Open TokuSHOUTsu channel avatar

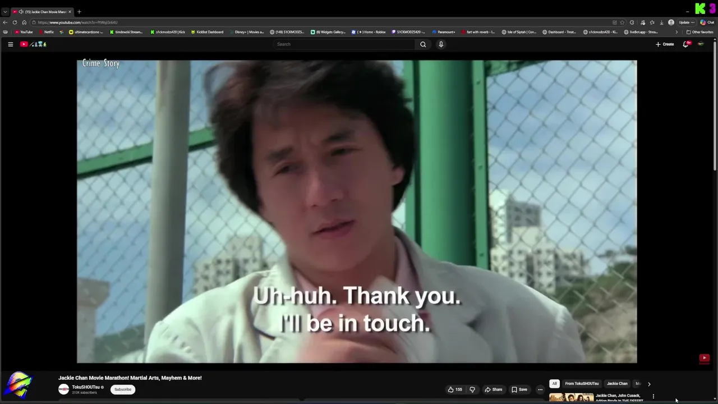click(64, 389)
